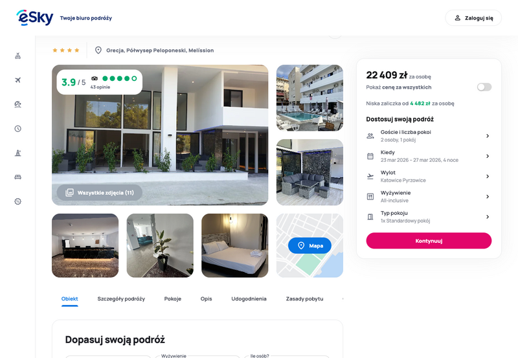The height and width of the screenshot is (358, 518).
Task: Click the 'Kontynuuj' button
Action: click(429, 241)
